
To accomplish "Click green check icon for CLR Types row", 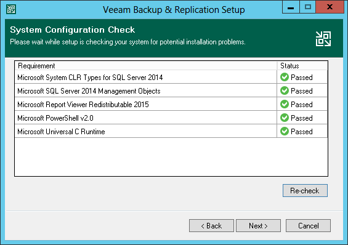I will tap(285, 77).
